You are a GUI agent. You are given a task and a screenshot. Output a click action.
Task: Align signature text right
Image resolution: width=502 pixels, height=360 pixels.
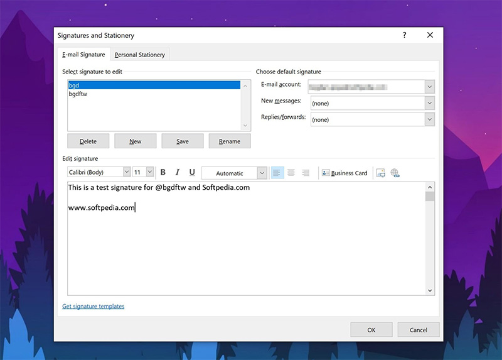click(306, 173)
